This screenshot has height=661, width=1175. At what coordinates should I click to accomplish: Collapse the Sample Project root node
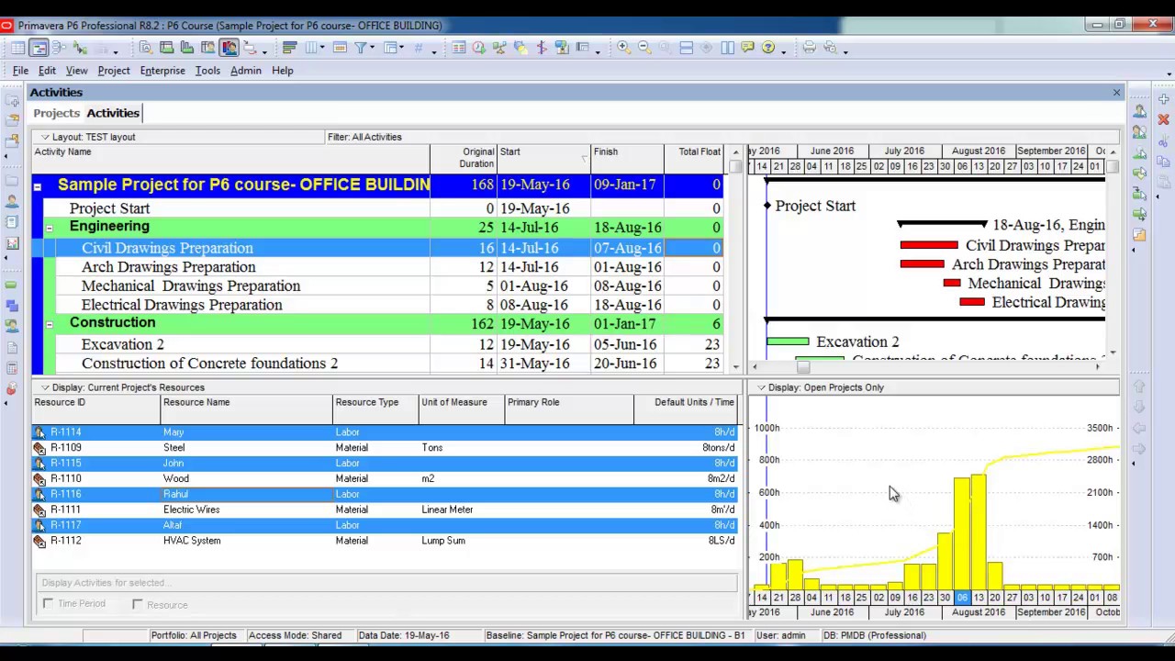(38, 186)
